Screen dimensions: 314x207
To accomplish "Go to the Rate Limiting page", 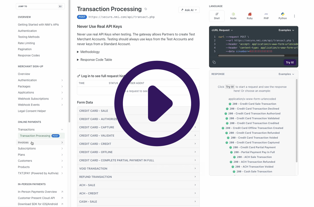I will (26, 43).
